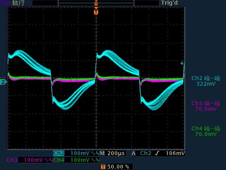Click the Ch3 peak-to-peak 70.0mV measurement

click(x=206, y=106)
